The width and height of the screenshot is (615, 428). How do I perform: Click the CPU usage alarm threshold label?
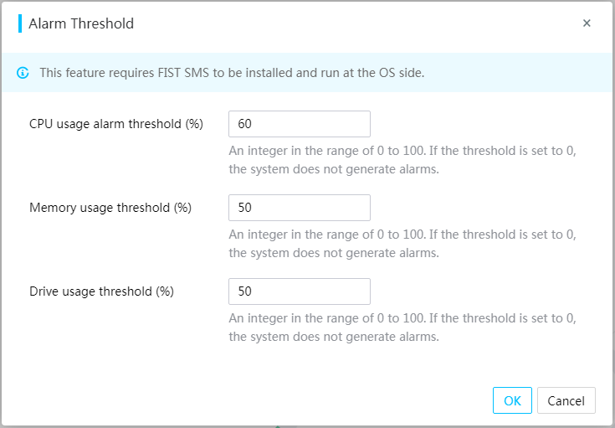(x=116, y=124)
